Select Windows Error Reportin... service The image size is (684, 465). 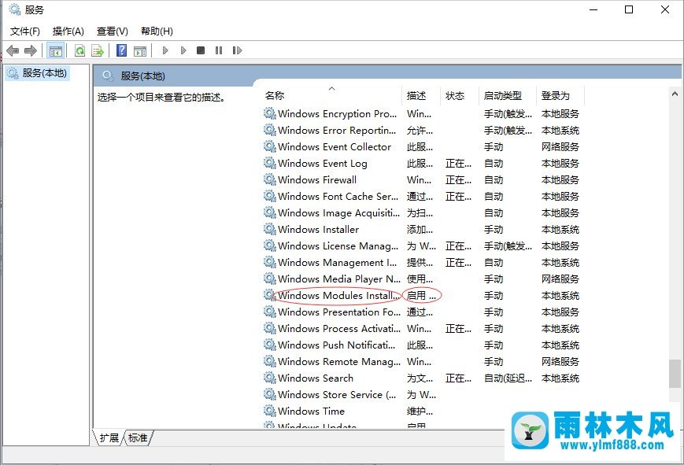tap(337, 131)
